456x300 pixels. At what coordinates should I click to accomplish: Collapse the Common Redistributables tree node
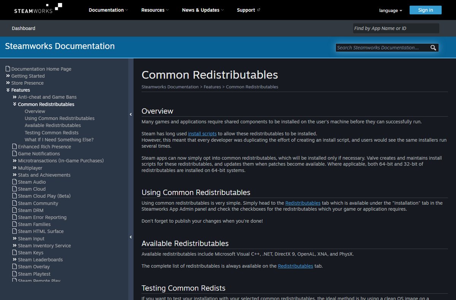[15, 104]
